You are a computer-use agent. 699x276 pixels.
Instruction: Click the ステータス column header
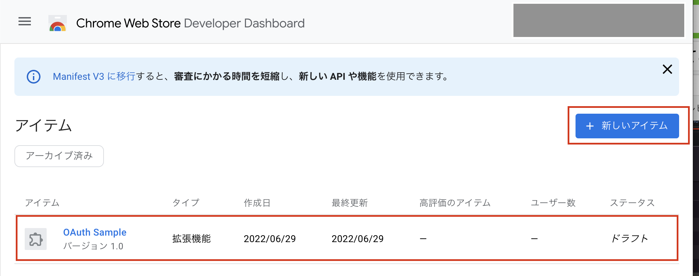tap(632, 203)
